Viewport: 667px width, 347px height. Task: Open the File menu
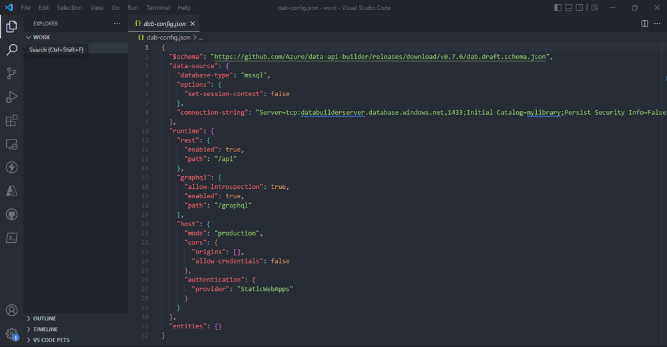[25, 7]
